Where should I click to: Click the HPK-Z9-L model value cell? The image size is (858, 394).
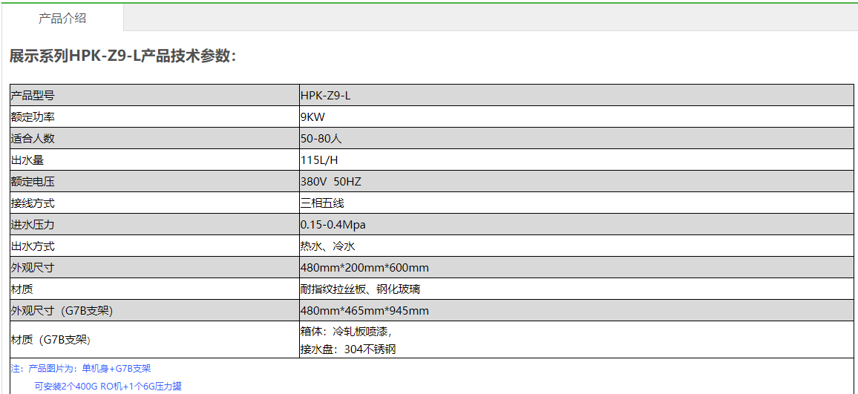coord(325,95)
